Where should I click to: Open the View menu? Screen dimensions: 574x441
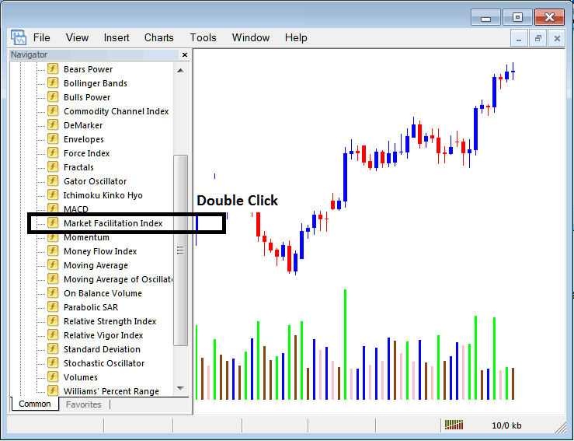tap(77, 38)
